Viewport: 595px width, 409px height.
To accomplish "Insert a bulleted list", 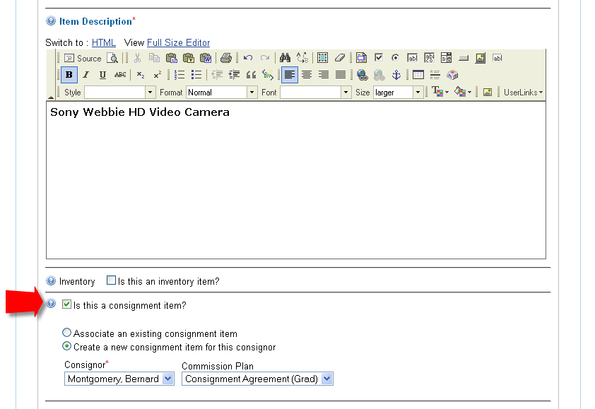I will (x=196, y=75).
